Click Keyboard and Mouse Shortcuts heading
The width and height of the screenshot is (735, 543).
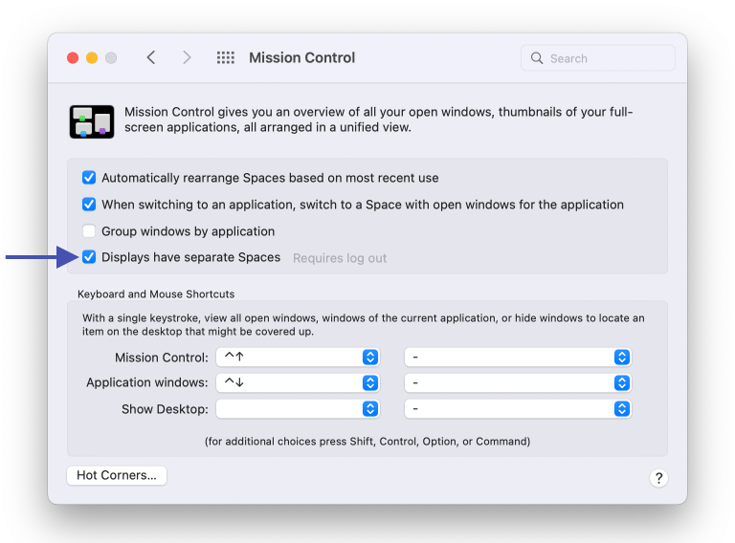[156, 294]
